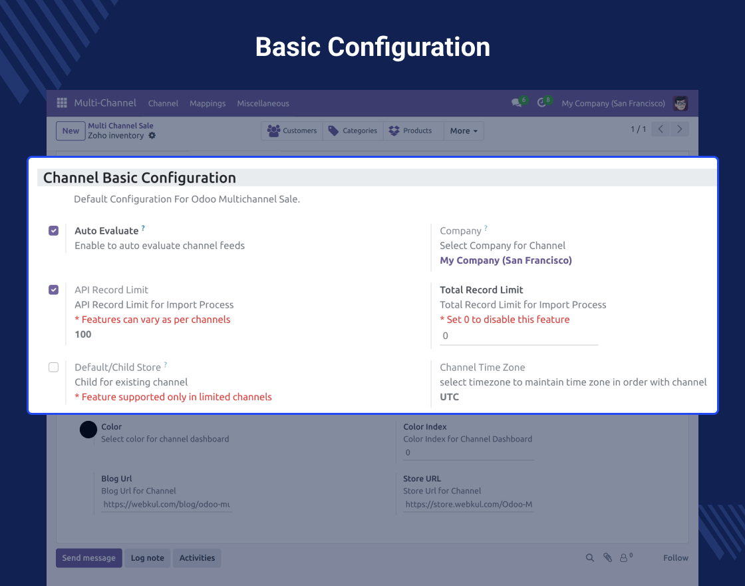745x586 pixels.
Task: Click the Zoho inventory record name
Action: pyautogui.click(x=116, y=136)
